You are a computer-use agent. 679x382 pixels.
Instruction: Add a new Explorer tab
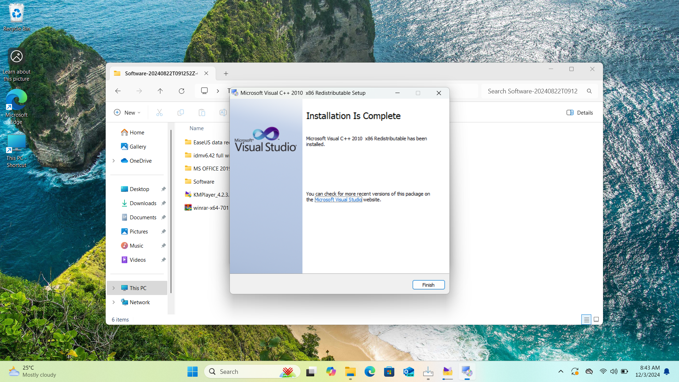226,74
